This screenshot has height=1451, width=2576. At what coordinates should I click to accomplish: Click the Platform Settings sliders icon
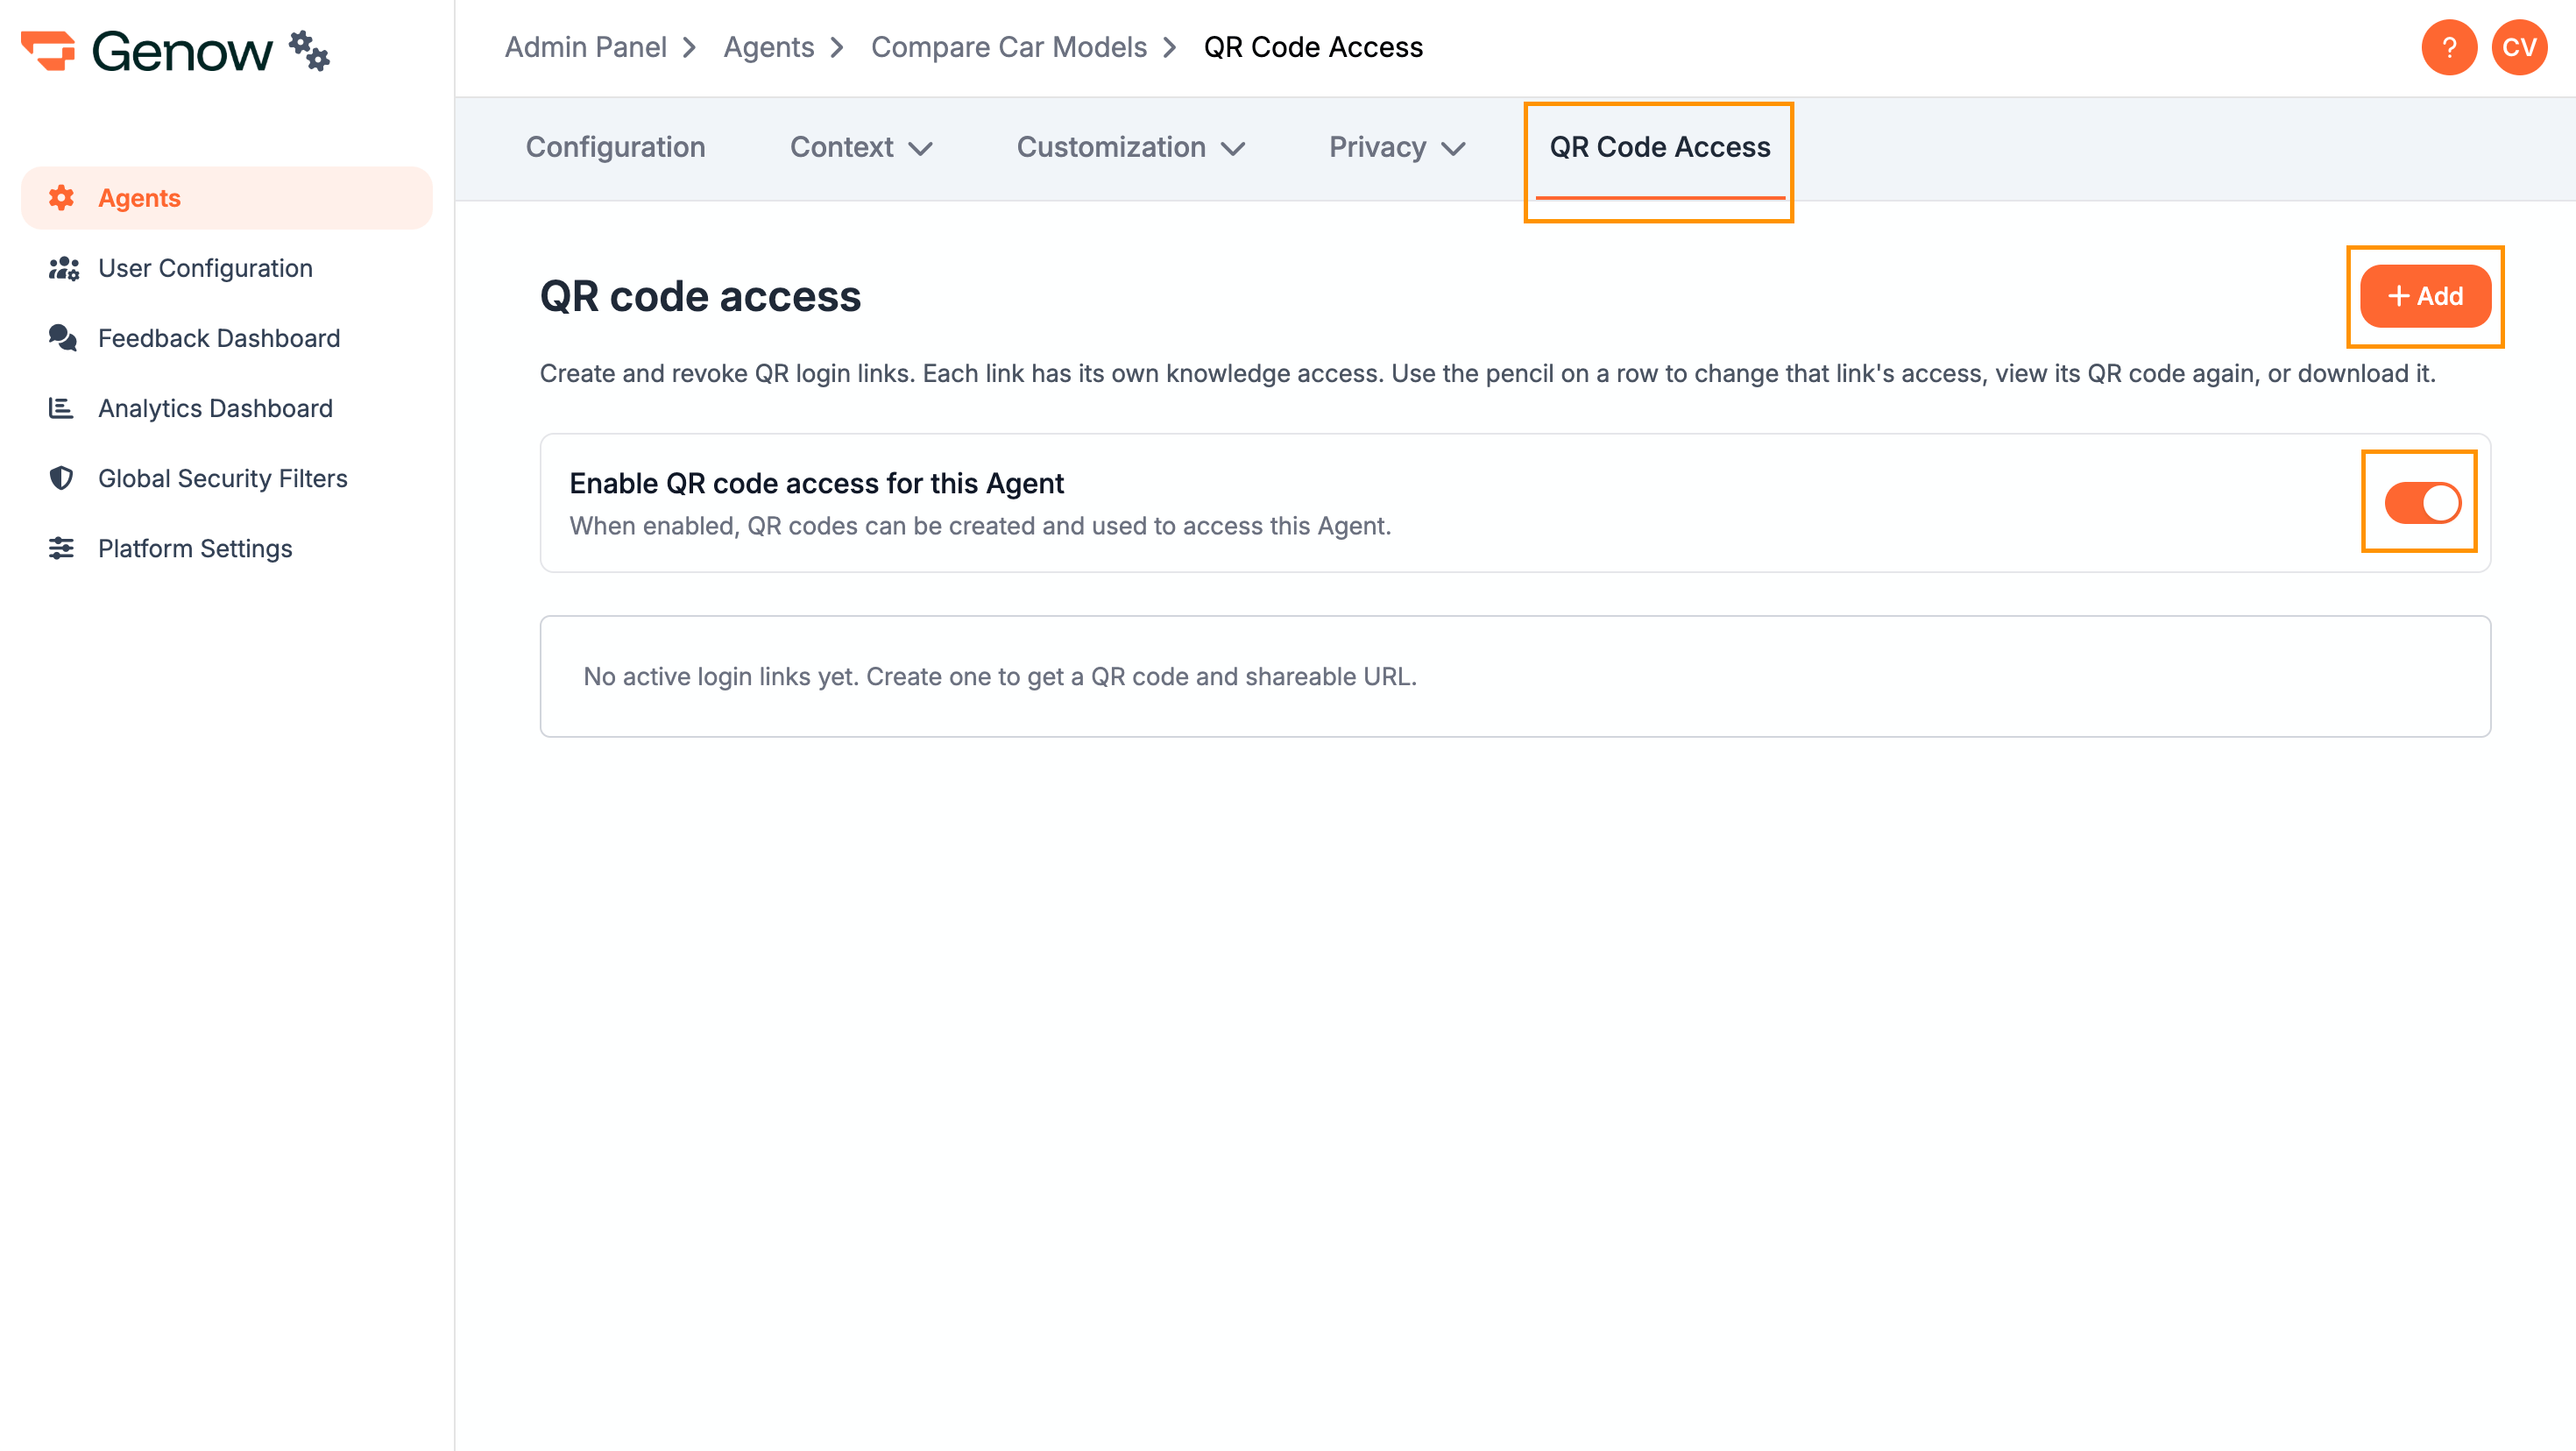[x=61, y=548]
